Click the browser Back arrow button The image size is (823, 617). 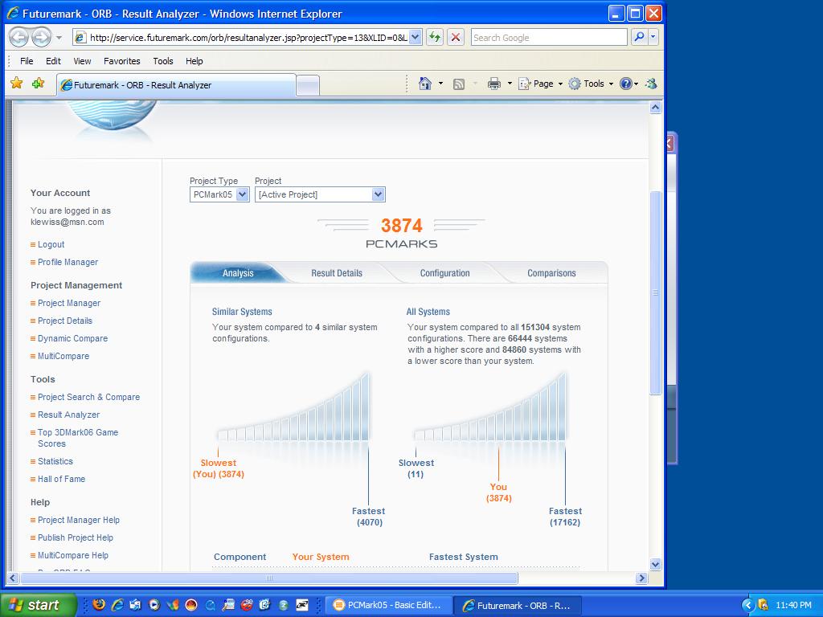tap(19, 37)
